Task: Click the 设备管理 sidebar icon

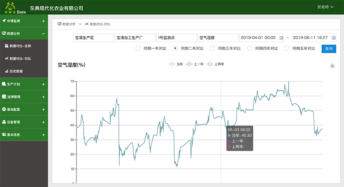Action: pos(4,122)
